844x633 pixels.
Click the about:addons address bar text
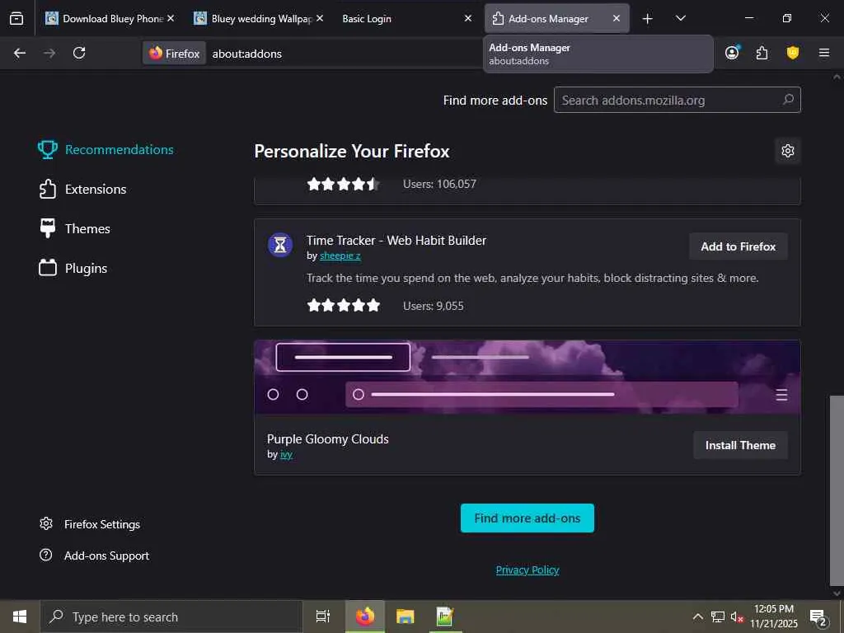[x=247, y=54]
